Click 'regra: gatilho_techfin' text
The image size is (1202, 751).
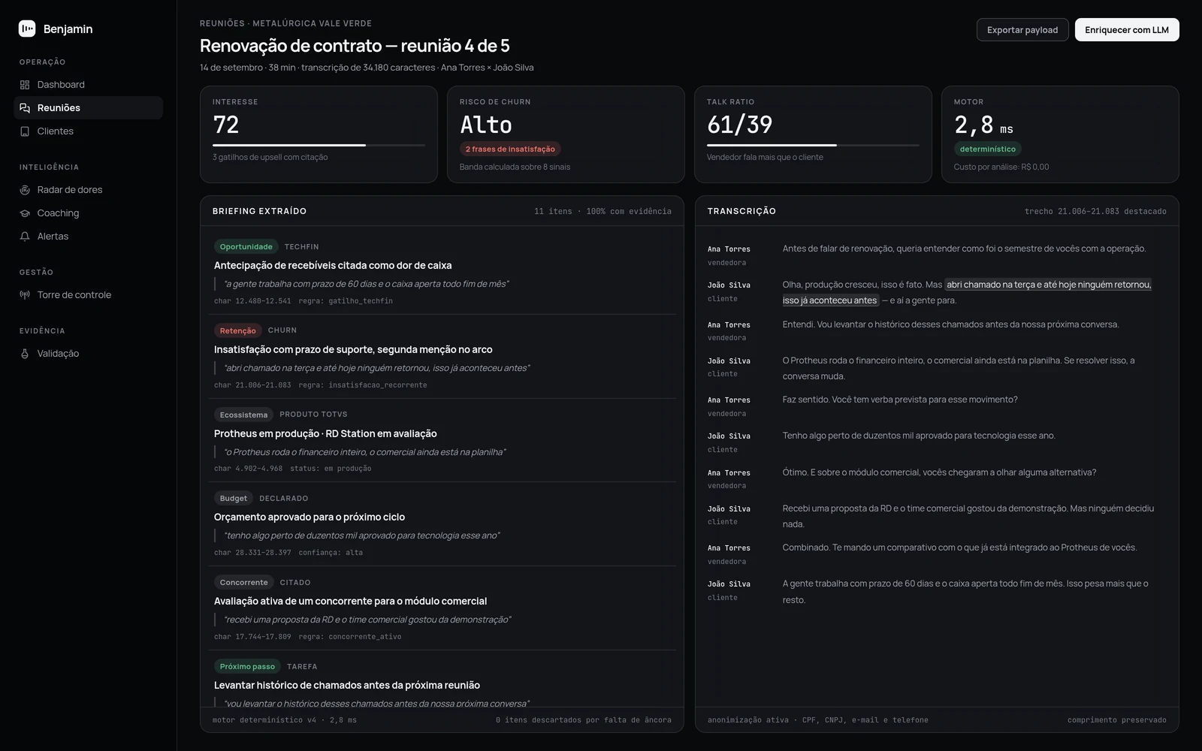tap(346, 301)
